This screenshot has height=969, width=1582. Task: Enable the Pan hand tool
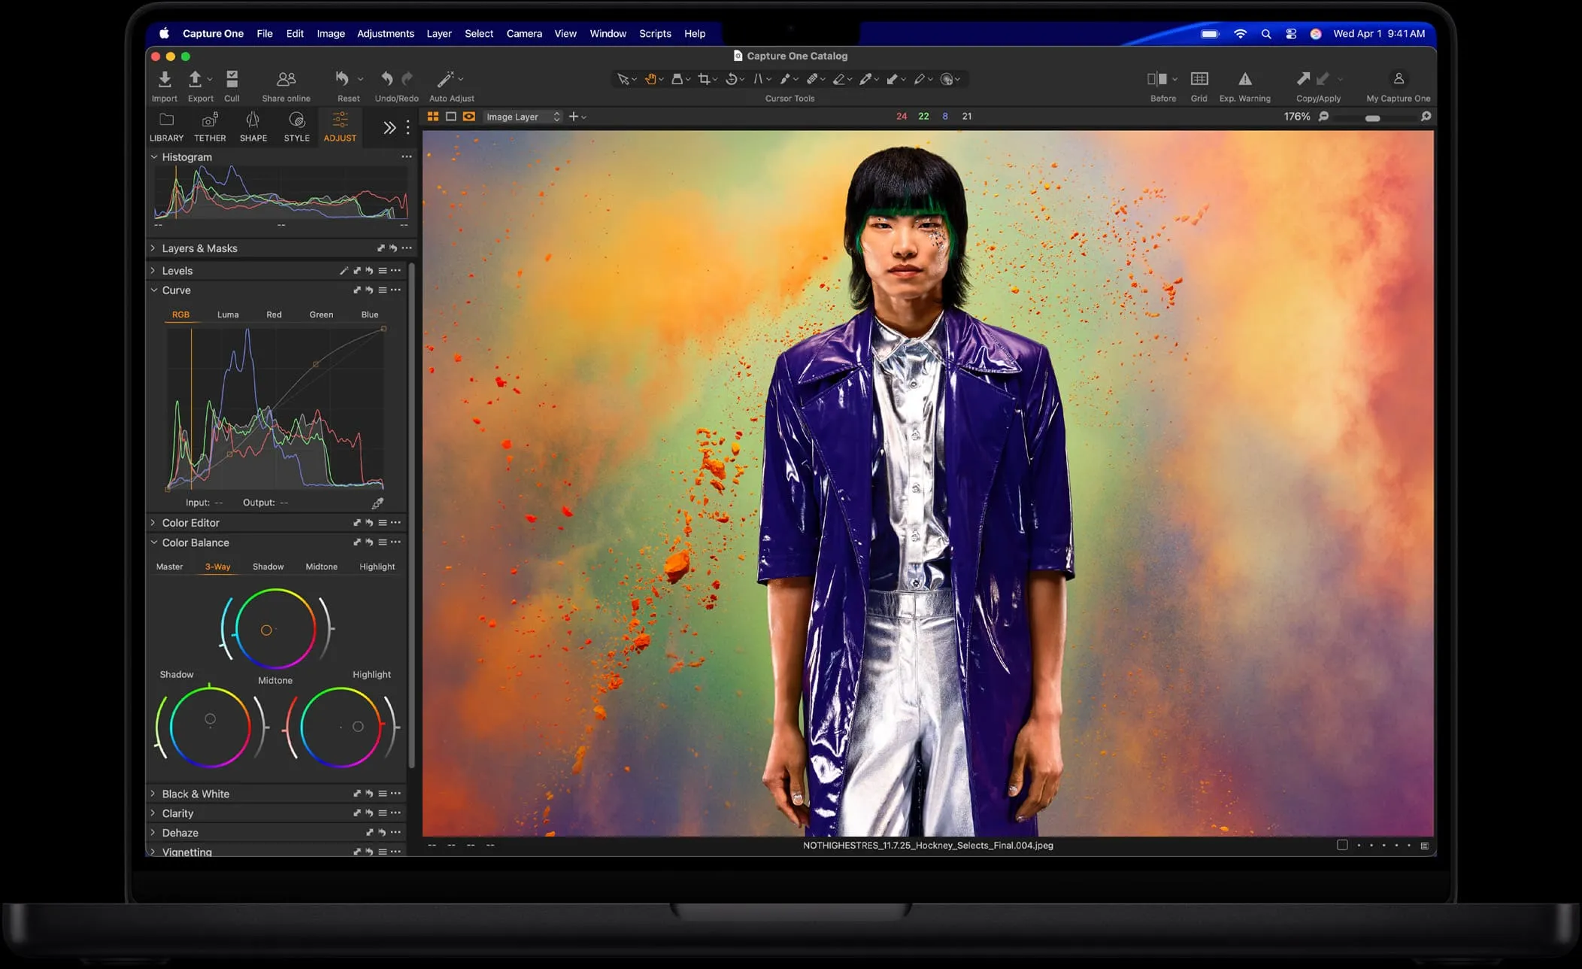point(650,78)
